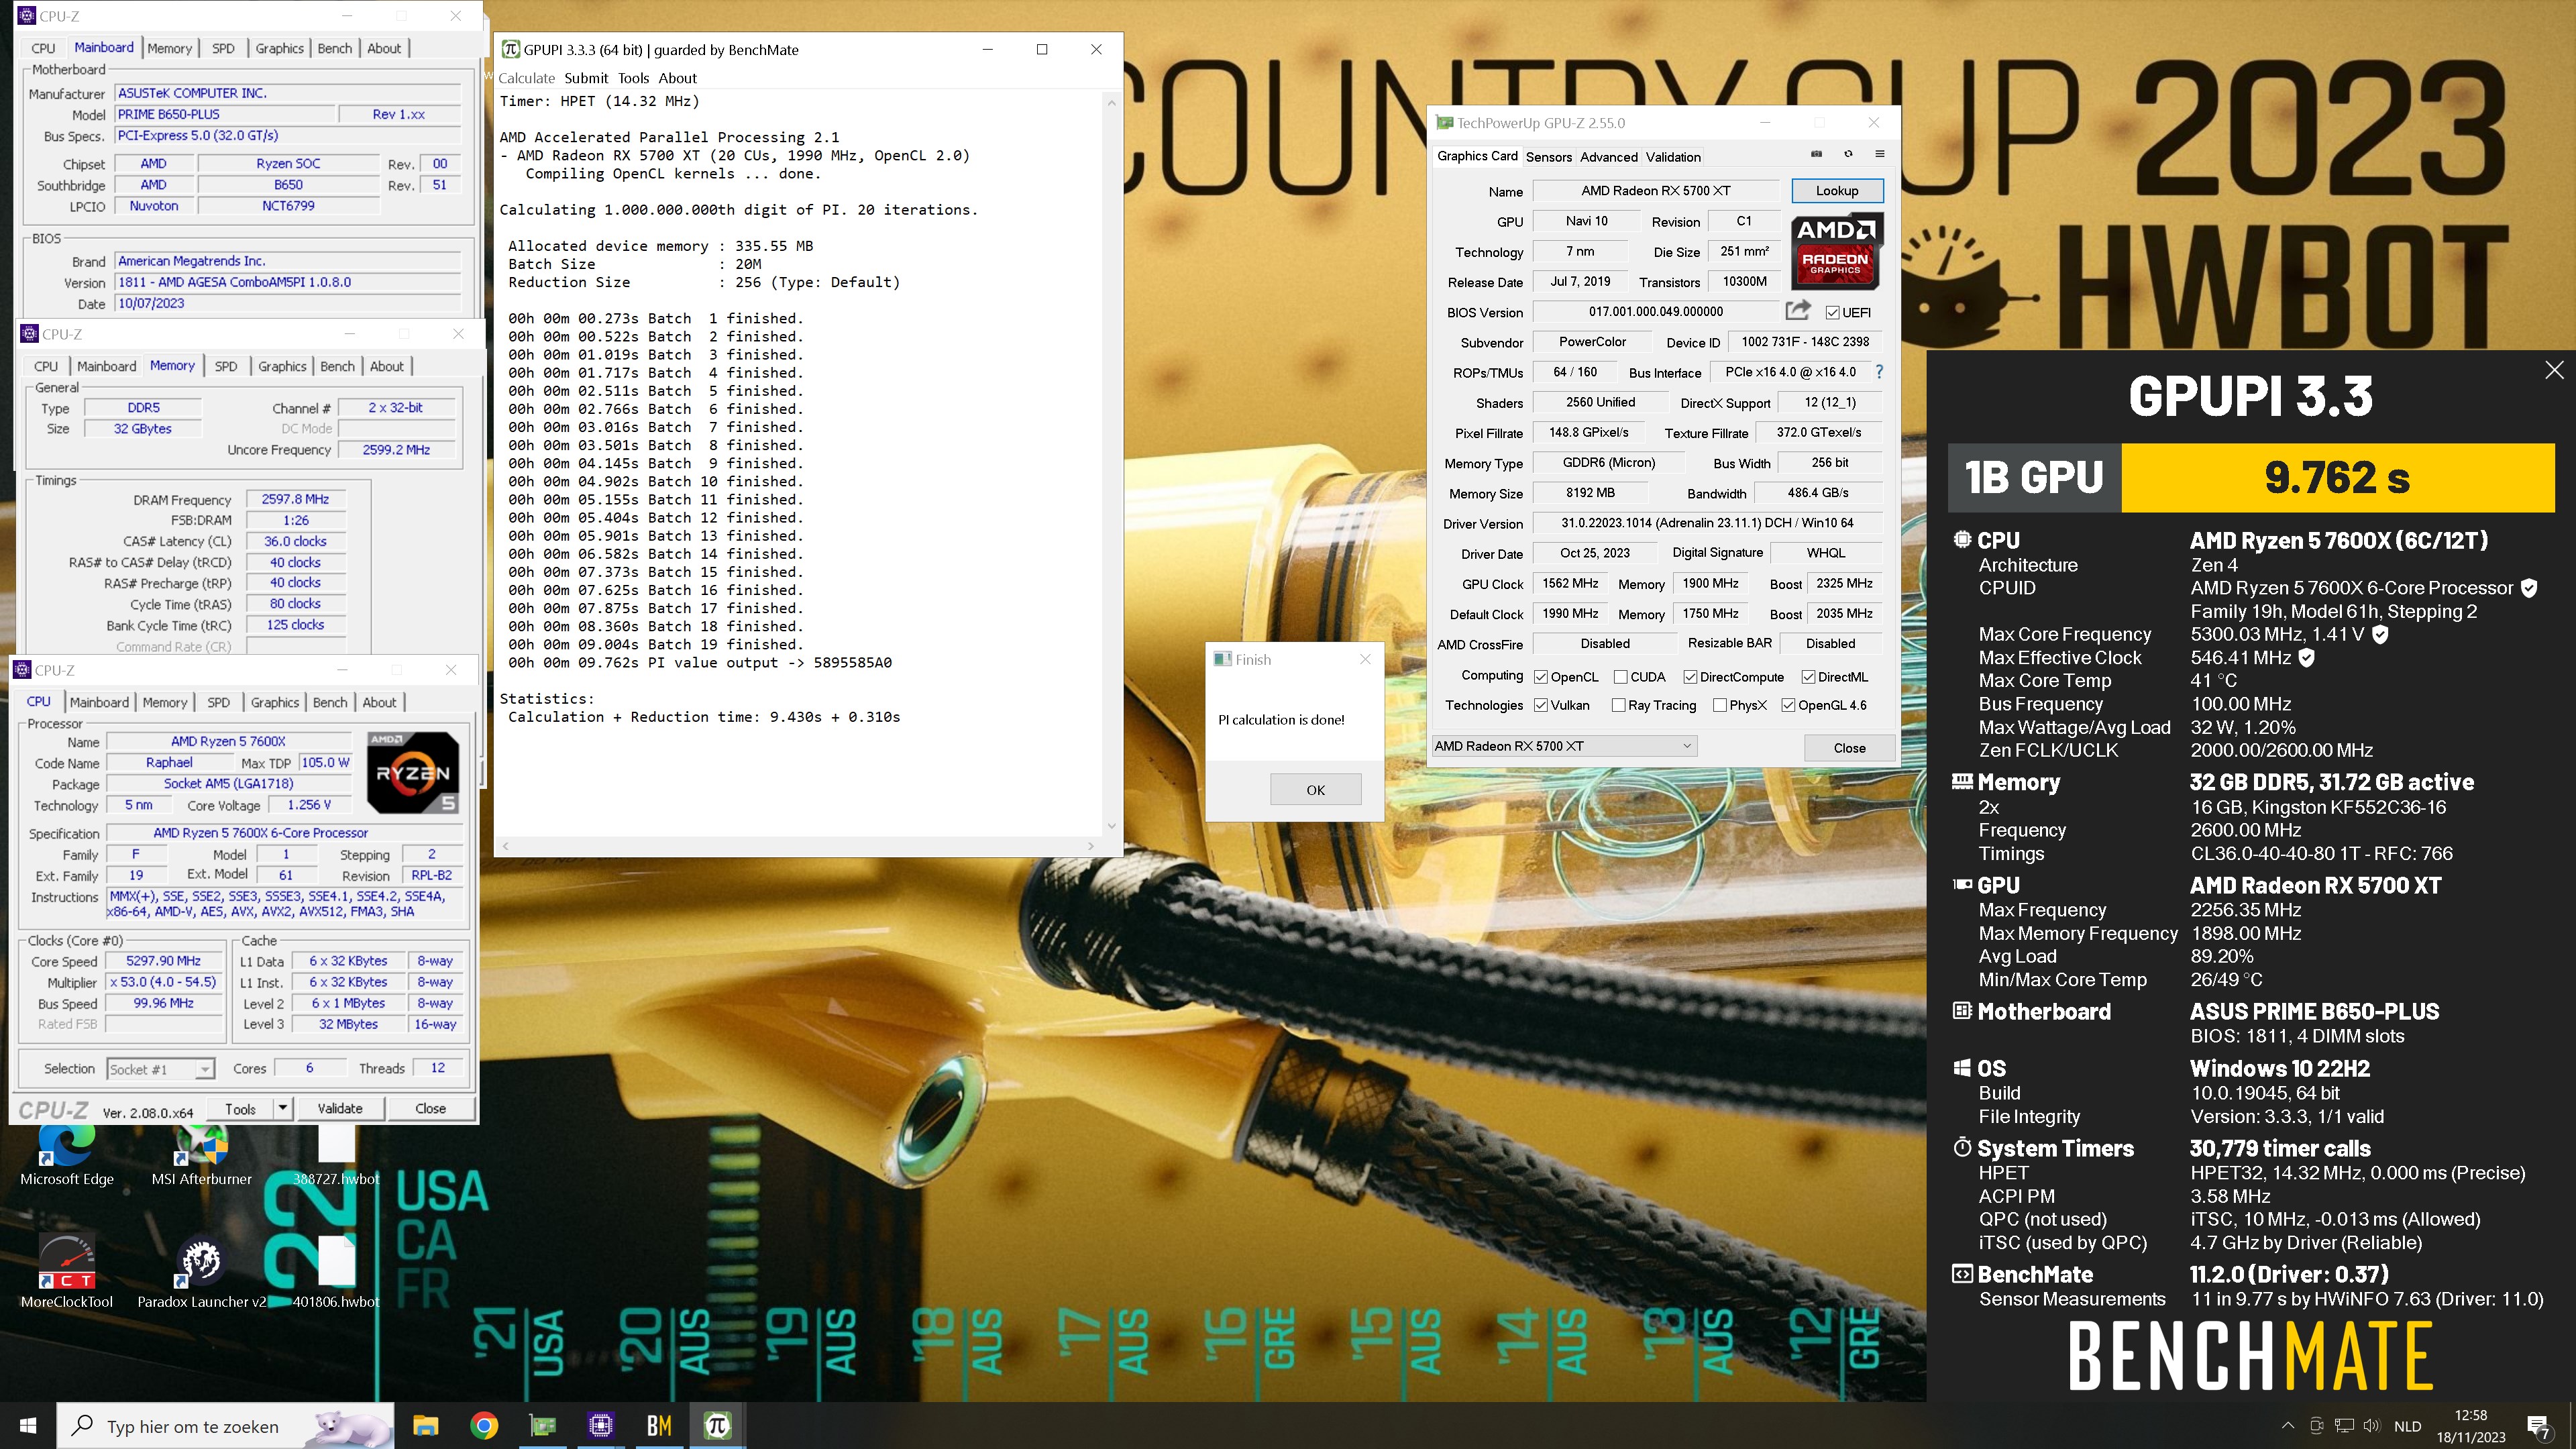Open the taskbar clock showing 12:58
The width and height of the screenshot is (2576, 1449).
tap(2471, 1426)
